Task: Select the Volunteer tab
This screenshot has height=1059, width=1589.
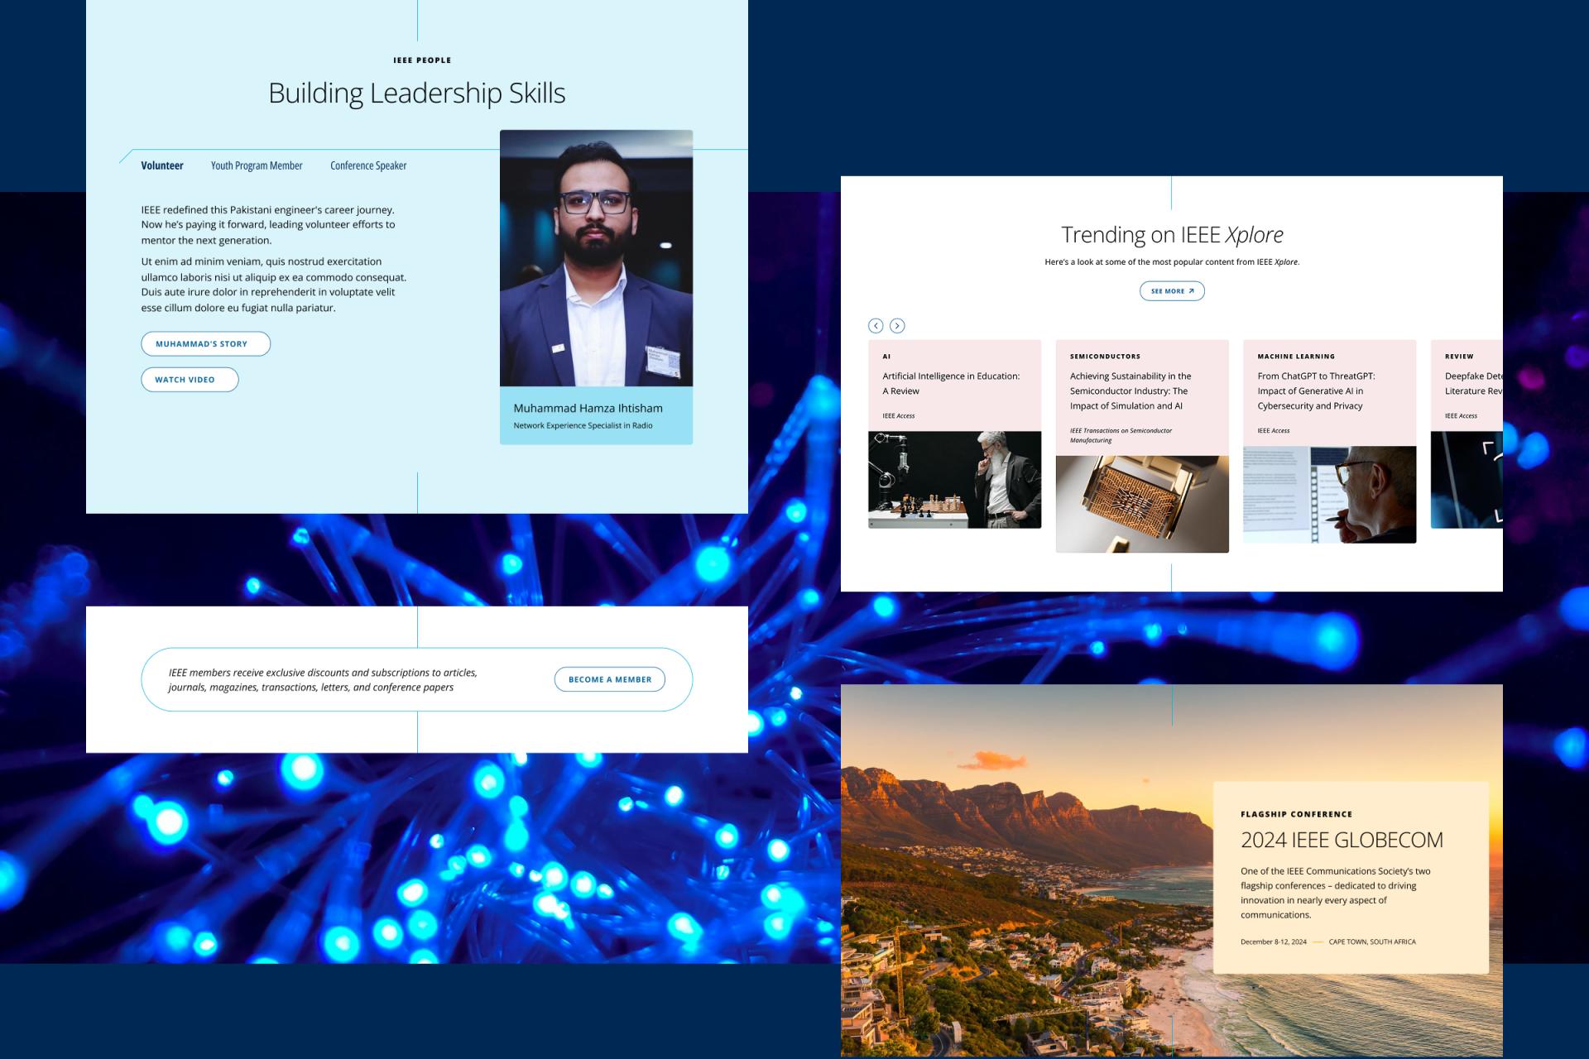Action: 162,165
